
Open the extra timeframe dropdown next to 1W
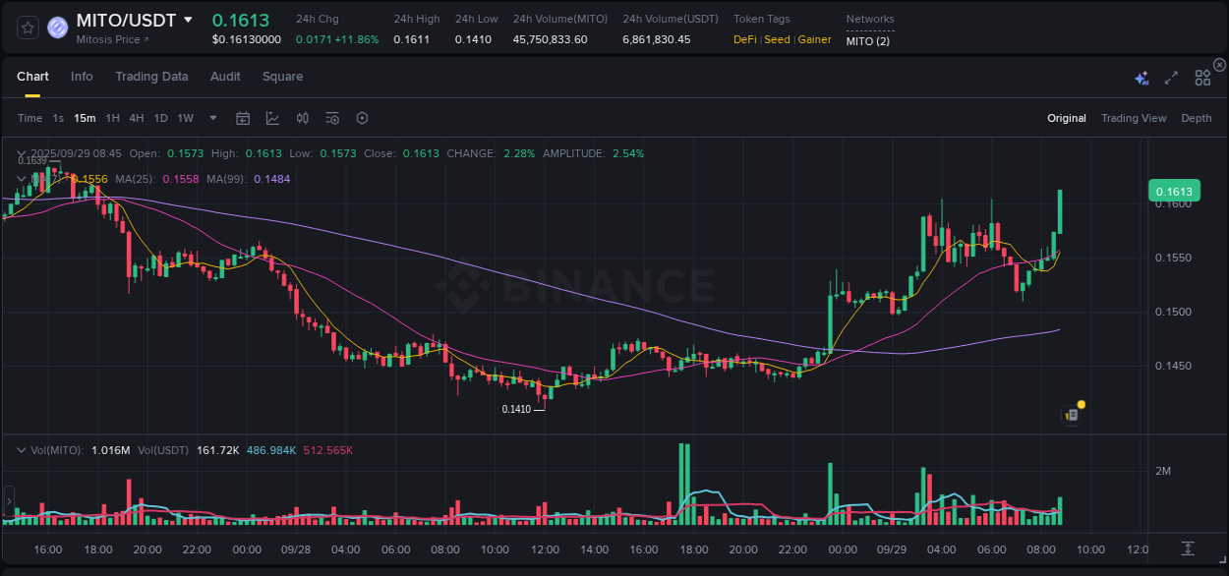[x=211, y=118]
